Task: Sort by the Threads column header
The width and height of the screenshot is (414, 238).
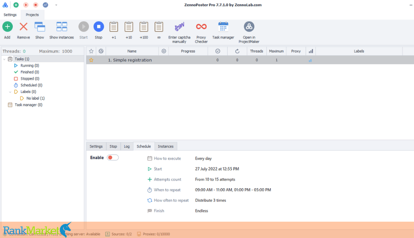Action: [257, 51]
